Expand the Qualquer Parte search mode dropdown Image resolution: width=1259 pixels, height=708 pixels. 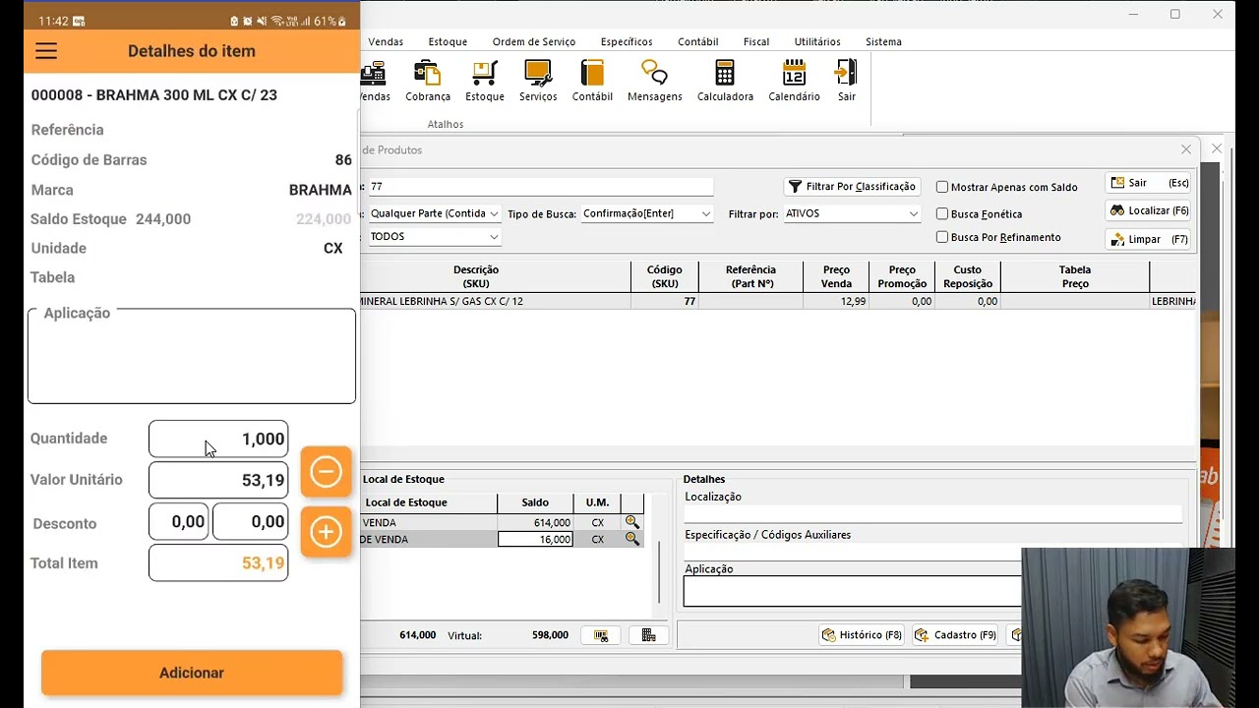point(494,213)
